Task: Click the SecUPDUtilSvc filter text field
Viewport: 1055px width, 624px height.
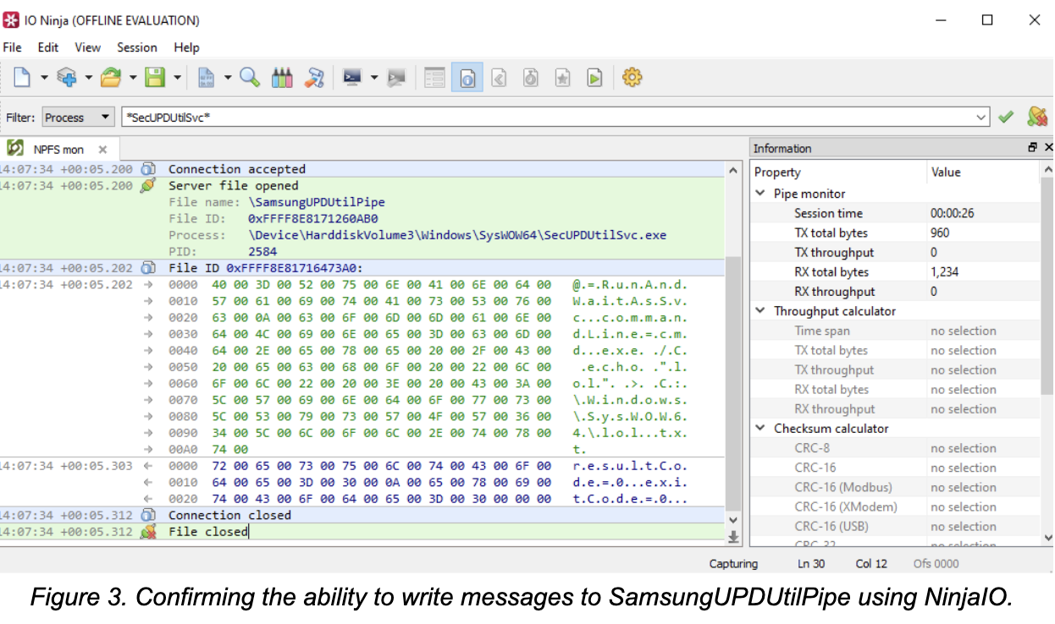Action: pos(550,118)
